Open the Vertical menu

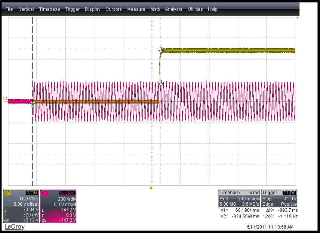(26, 9)
